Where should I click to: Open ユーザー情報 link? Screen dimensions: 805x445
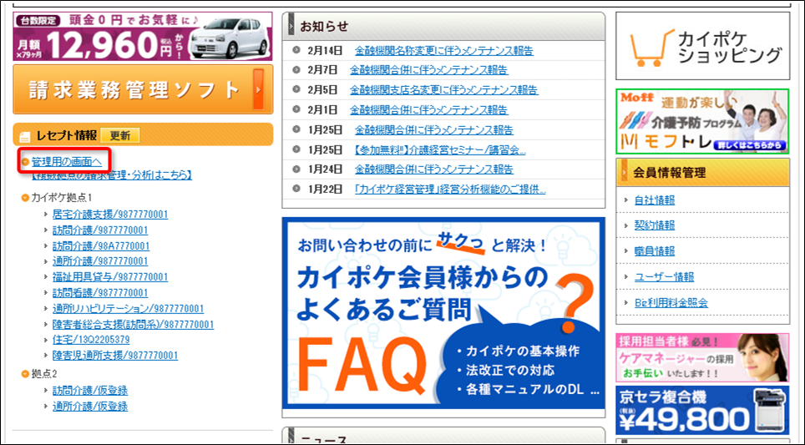pyautogui.click(x=665, y=277)
